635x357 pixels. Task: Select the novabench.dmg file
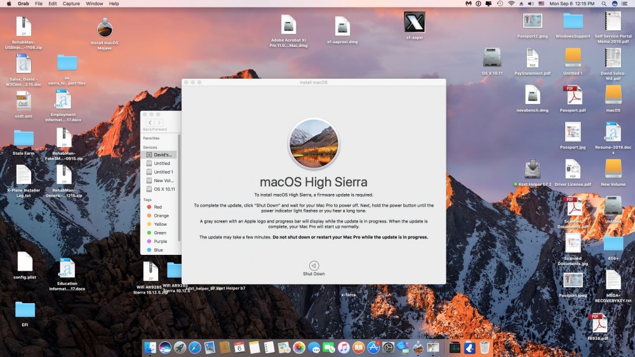pos(532,95)
